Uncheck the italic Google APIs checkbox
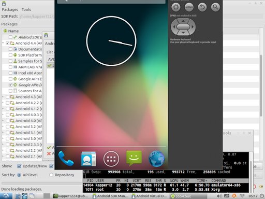 click(x=10, y=85)
